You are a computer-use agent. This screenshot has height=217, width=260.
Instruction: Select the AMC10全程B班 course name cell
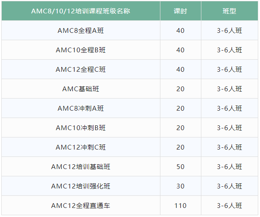pyautogui.click(x=81, y=50)
